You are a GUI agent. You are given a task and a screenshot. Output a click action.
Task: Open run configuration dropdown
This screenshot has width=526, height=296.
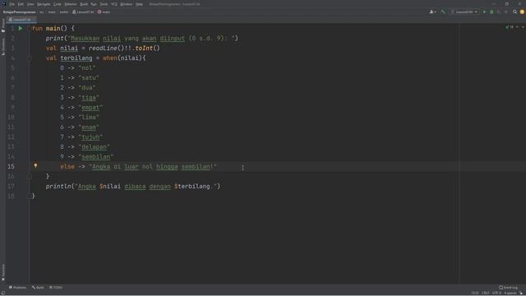[x=464, y=12]
